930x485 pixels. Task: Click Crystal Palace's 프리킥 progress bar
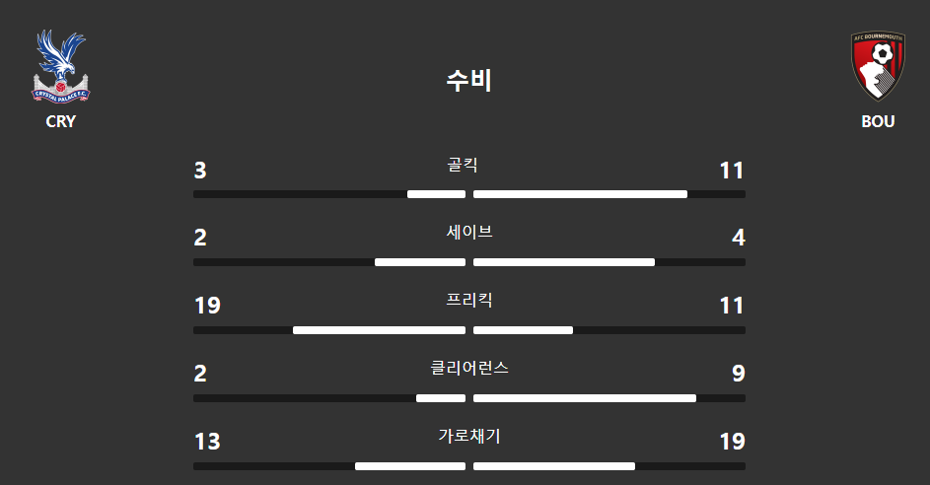(329, 330)
